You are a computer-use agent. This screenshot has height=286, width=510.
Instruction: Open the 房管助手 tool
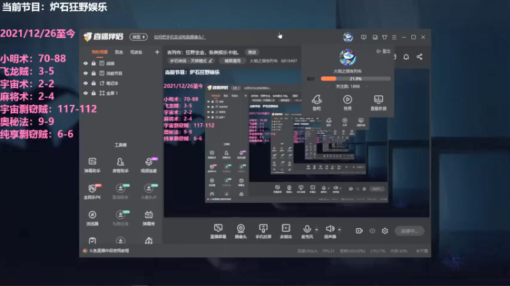click(x=120, y=165)
